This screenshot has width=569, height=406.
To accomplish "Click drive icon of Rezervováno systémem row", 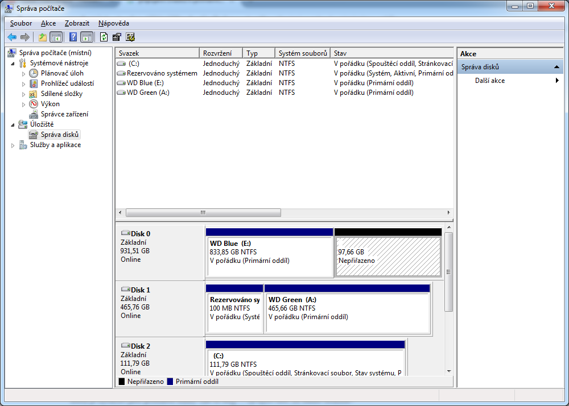I will 121,73.
